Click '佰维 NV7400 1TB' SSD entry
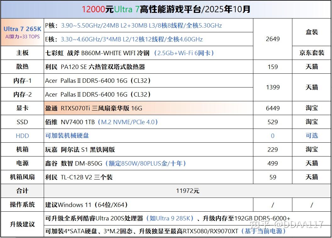The width and height of the screenshot is (332, 238). (70, 122)
